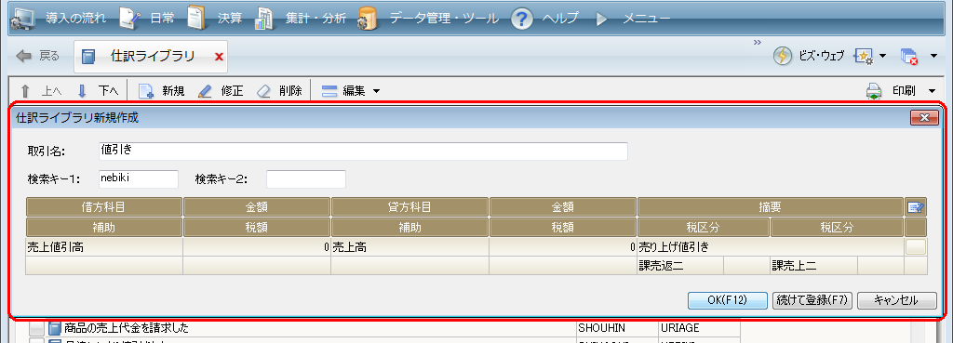Click the help question mark icon
The height and width of the screenshot is (343, 953).
click(x=521, y=19)
